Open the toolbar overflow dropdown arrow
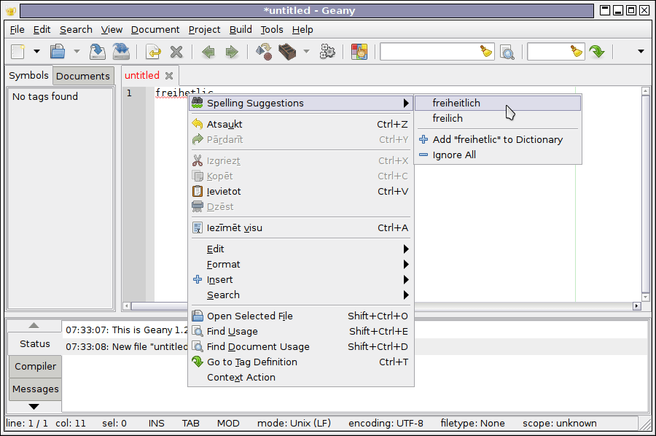Image resolution: width=656 pixels, height=436 pixels. (641, 52)
